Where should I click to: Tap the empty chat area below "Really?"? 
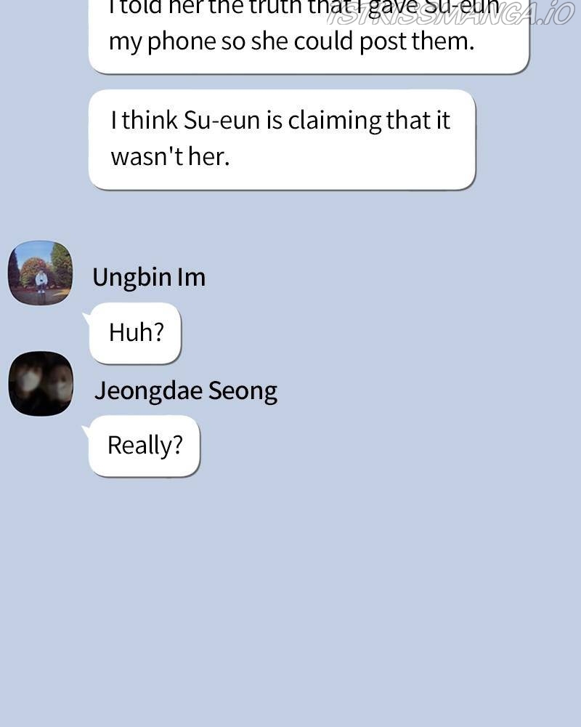point(290,598)
